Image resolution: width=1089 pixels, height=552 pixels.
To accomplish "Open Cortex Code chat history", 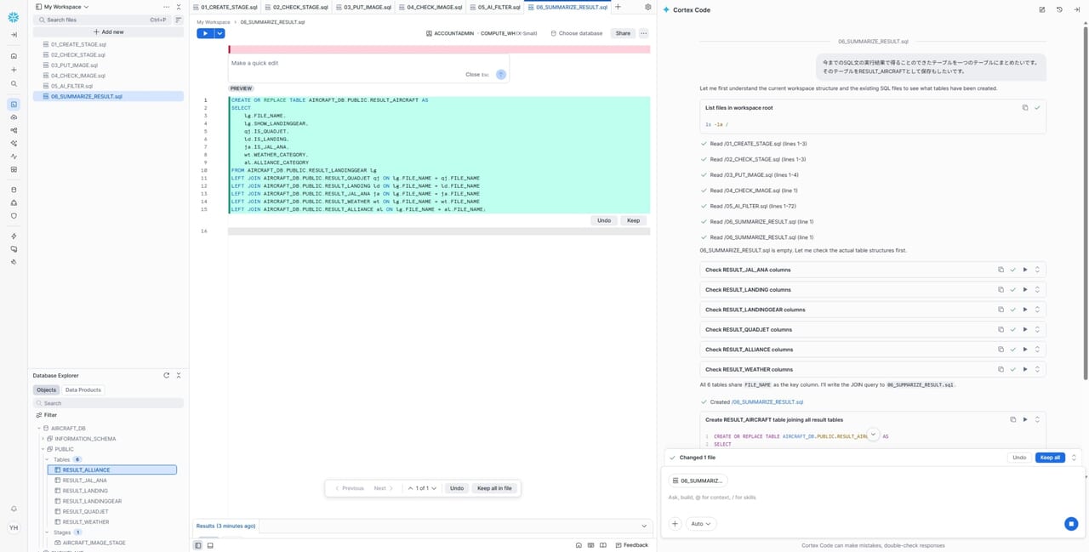I will 1059,9.
